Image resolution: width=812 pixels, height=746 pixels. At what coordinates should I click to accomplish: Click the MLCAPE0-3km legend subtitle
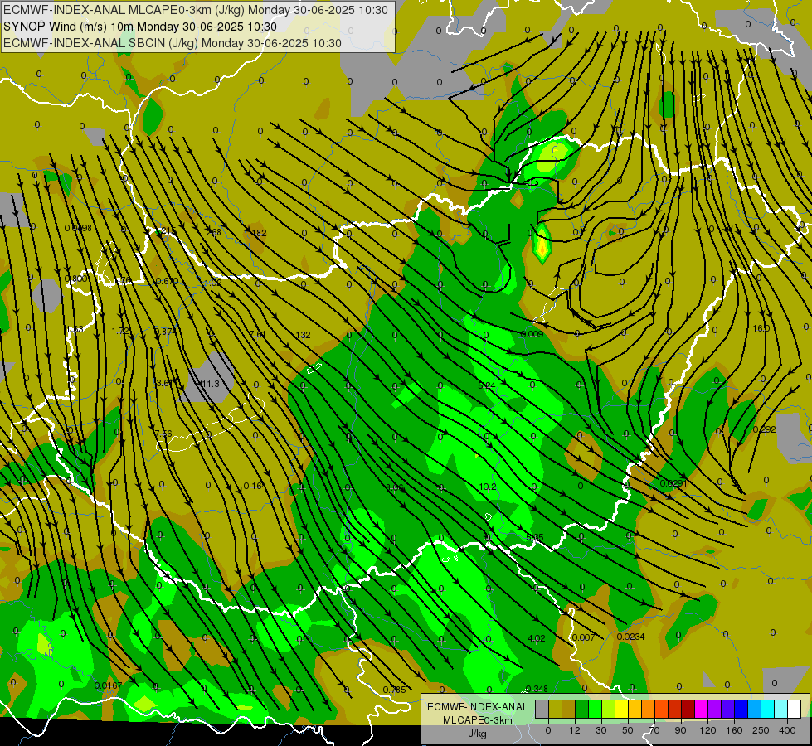coord(478,720)
